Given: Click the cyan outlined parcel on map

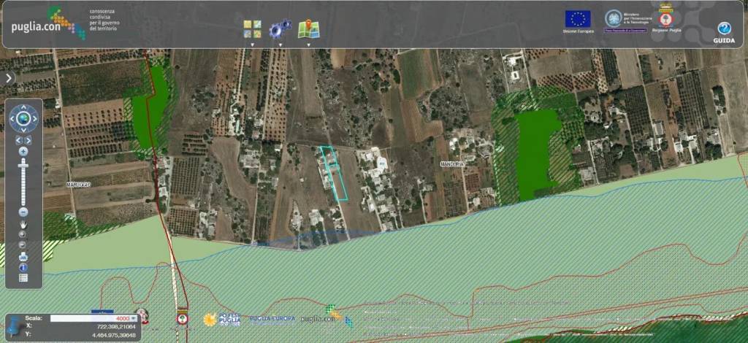Looking at the screenshot, I should point(333,173).
